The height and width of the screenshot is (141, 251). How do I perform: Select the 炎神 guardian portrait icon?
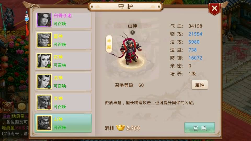tap(44, 102)
